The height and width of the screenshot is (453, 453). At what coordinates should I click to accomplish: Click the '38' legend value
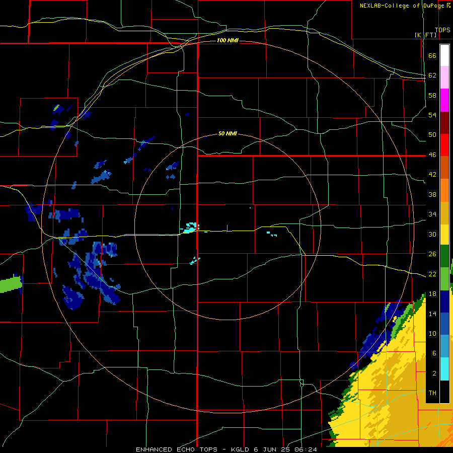coord(432,194)
